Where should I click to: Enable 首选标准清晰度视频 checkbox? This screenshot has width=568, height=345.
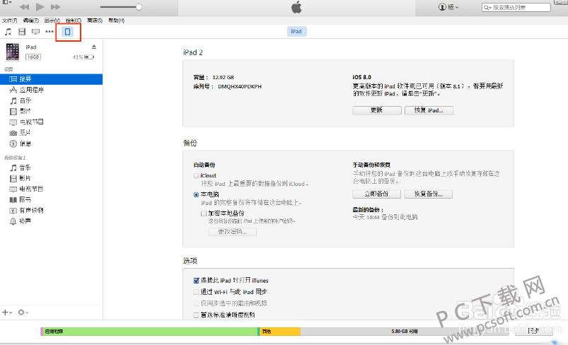(x=197, y=315)
